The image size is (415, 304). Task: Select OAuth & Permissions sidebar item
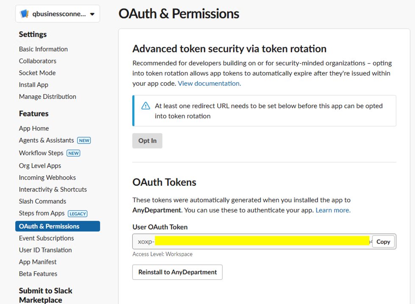58,226
